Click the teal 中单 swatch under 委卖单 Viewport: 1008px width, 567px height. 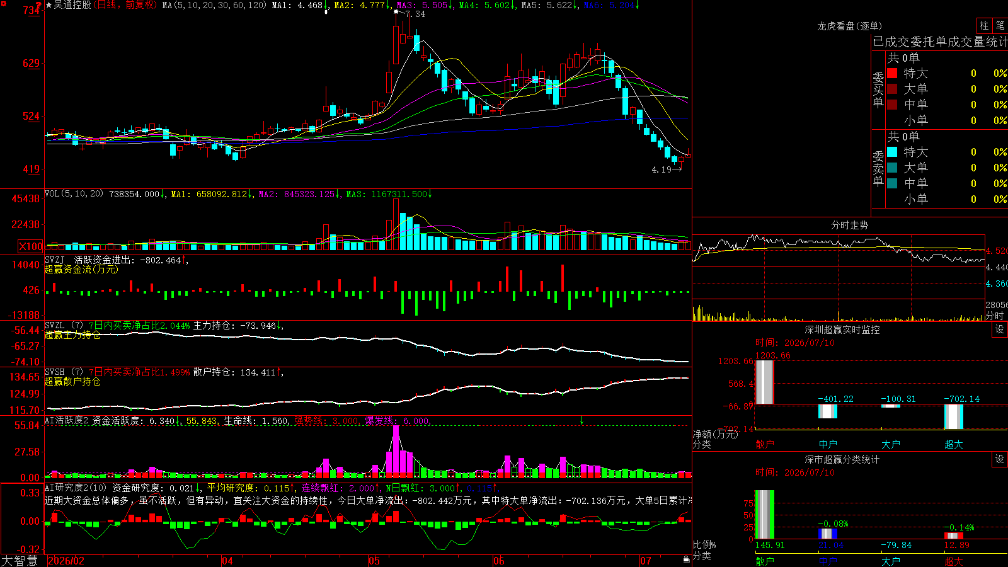[892, 183]
